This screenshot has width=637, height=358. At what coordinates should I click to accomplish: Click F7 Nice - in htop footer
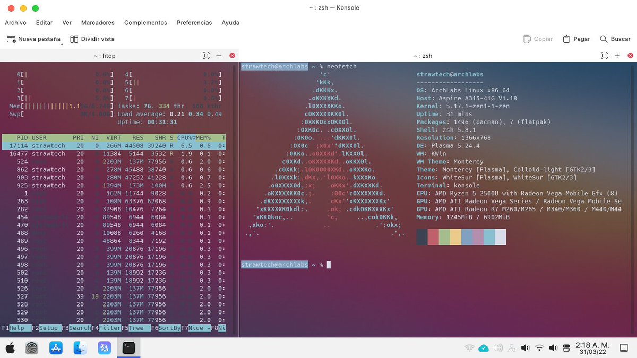[x=195, y=328]
